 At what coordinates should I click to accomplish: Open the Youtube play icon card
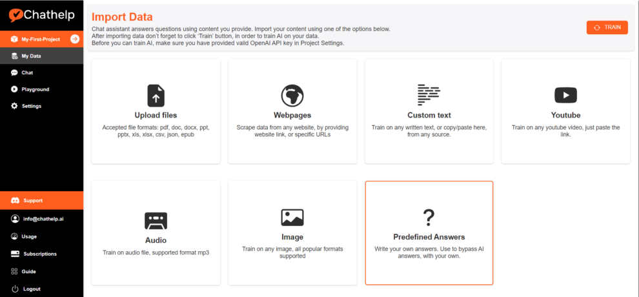(x=565, y=96)
